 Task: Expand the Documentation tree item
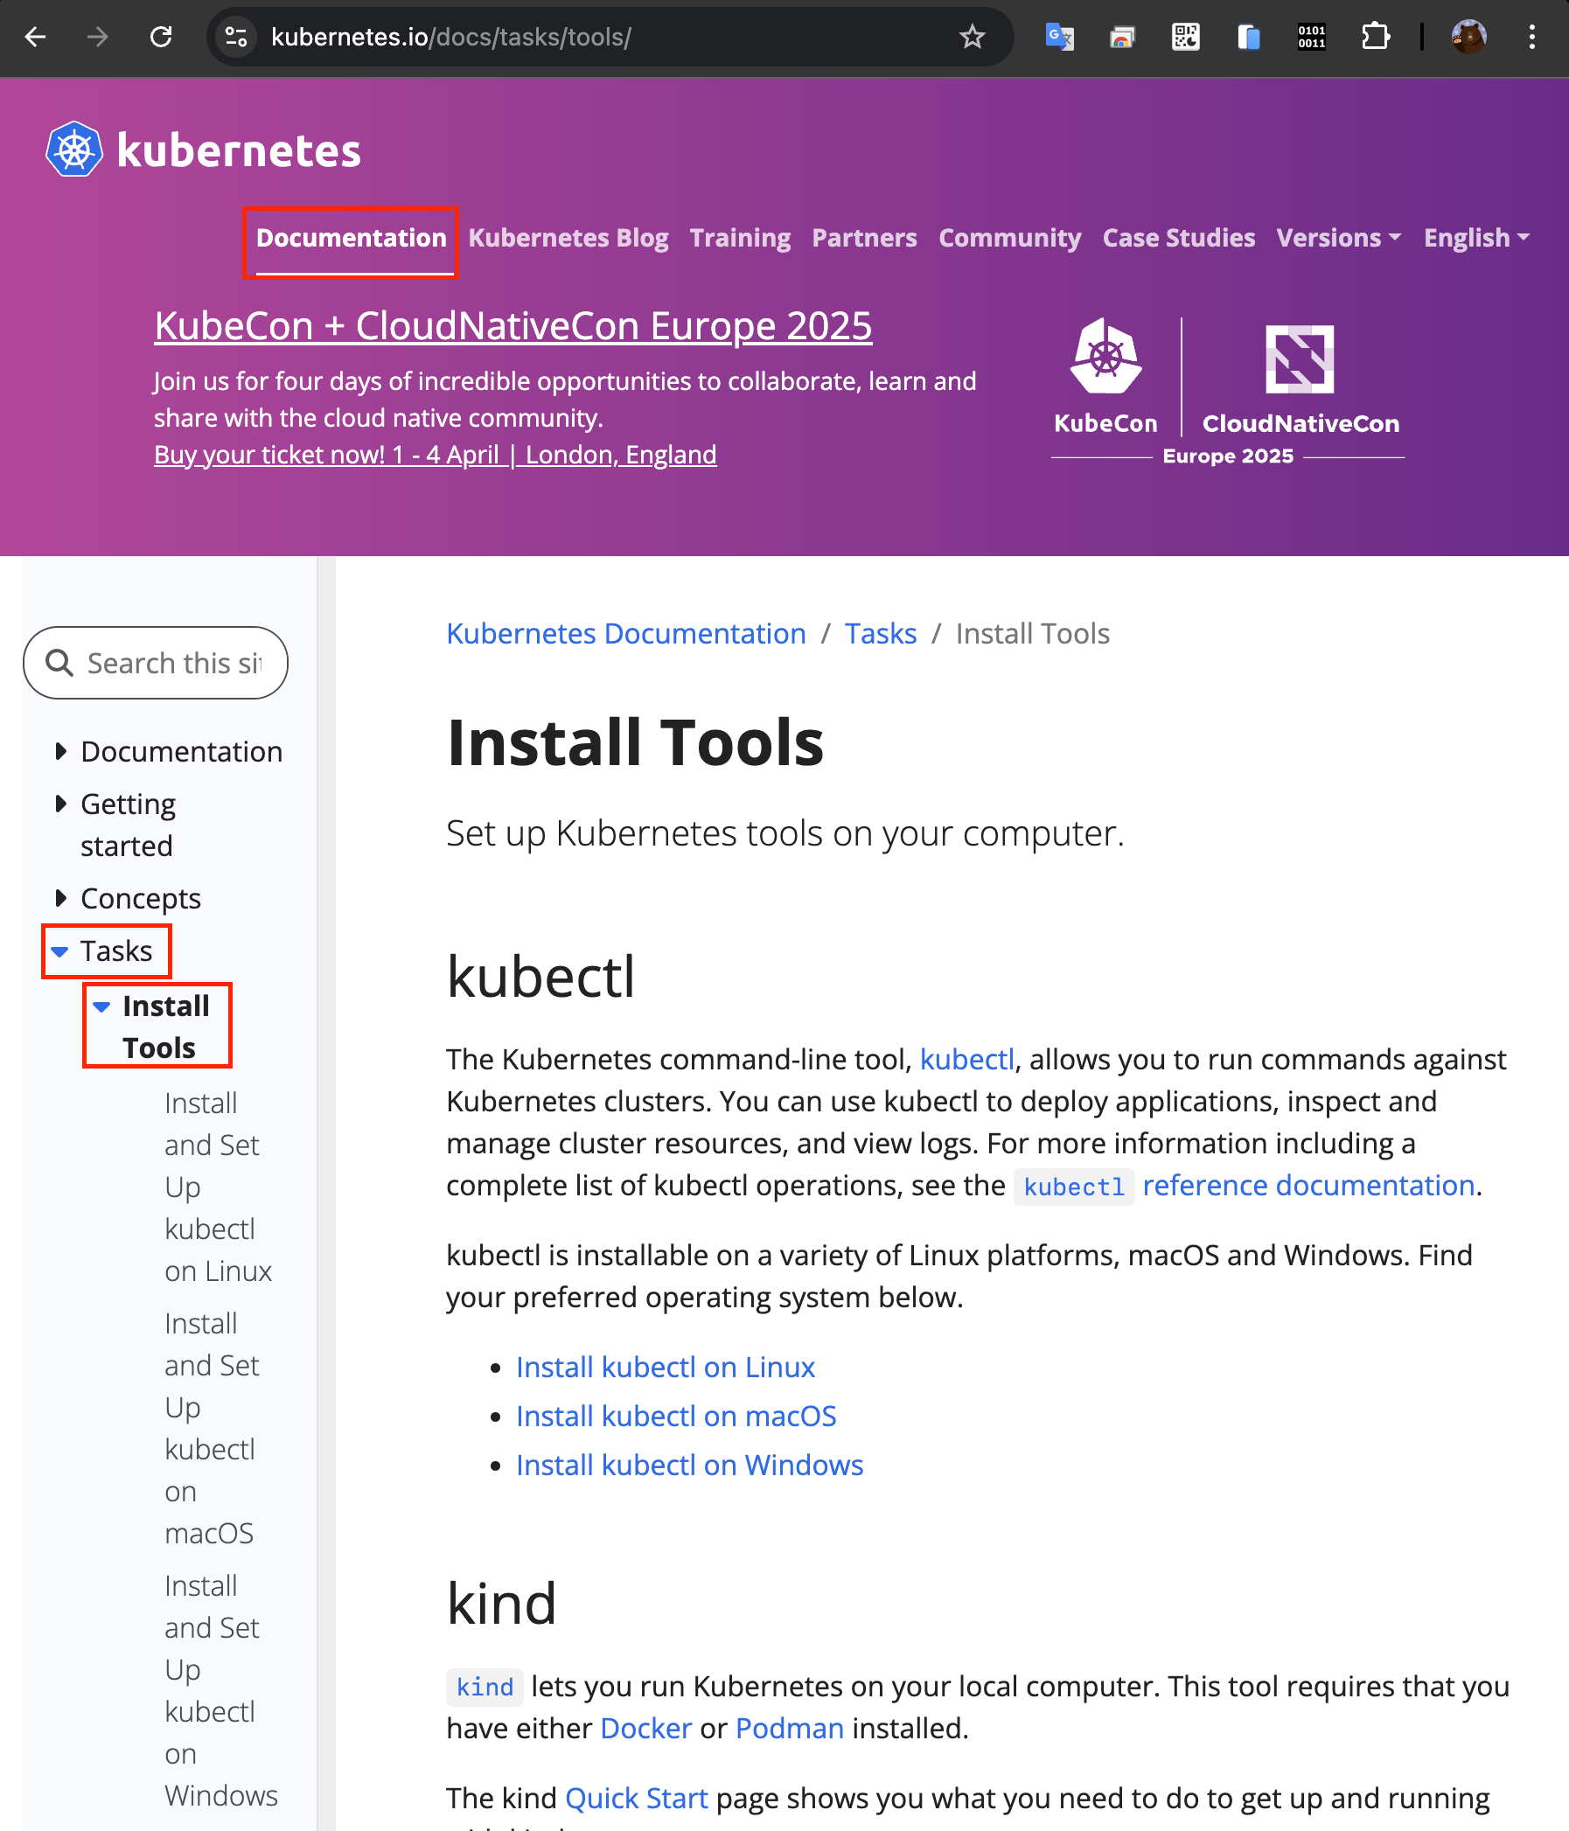(x=60, y=752)
